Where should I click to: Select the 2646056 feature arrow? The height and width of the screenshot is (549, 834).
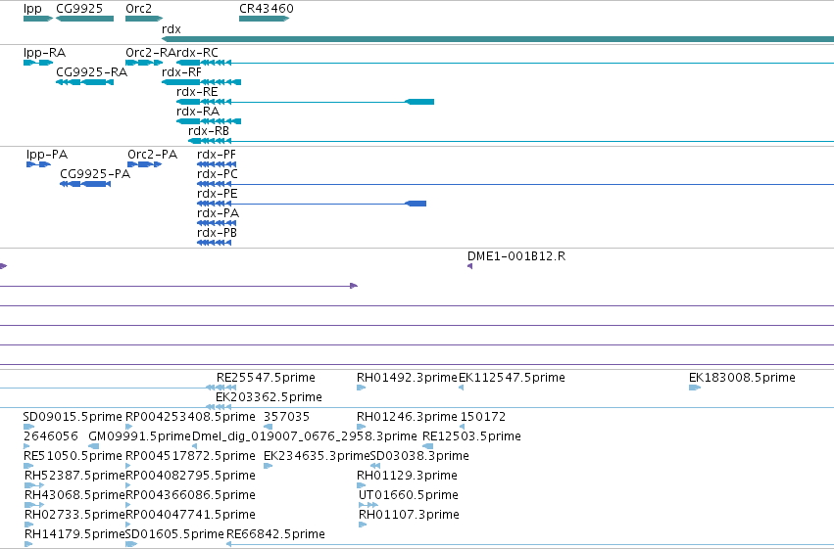click(x=26, y=446)
